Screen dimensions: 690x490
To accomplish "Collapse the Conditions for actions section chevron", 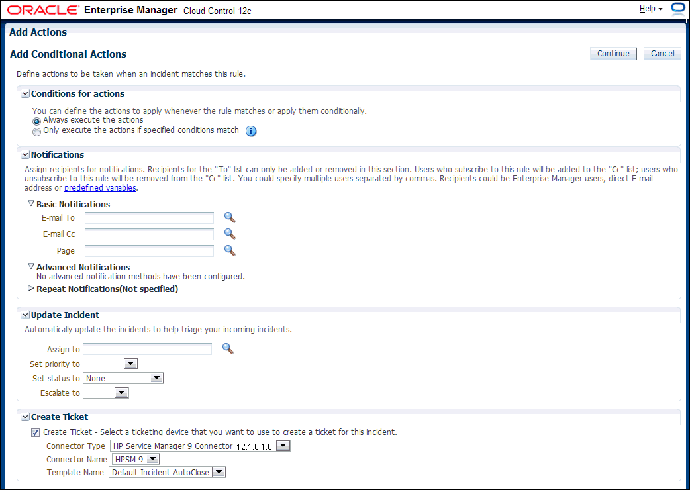I will 25,93.
